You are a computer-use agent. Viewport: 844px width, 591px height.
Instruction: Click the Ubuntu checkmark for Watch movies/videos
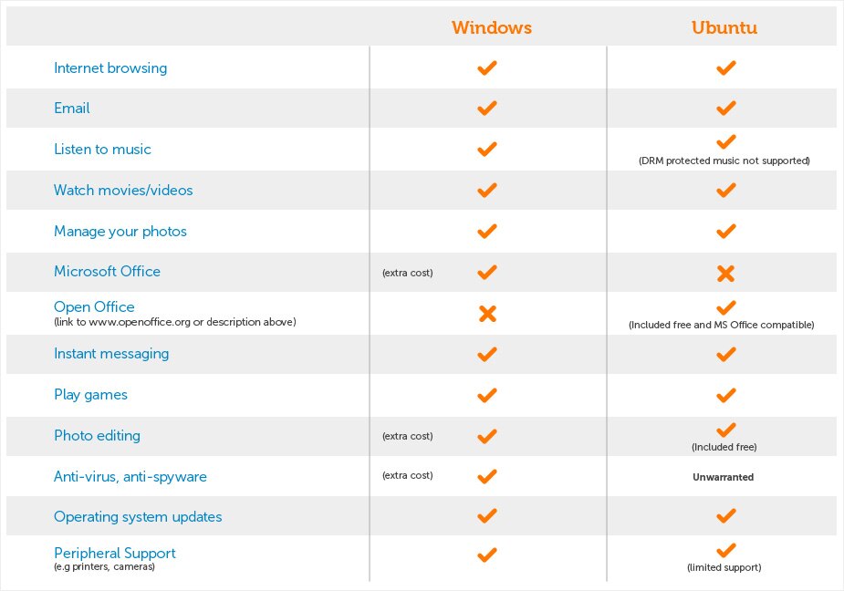725,190
